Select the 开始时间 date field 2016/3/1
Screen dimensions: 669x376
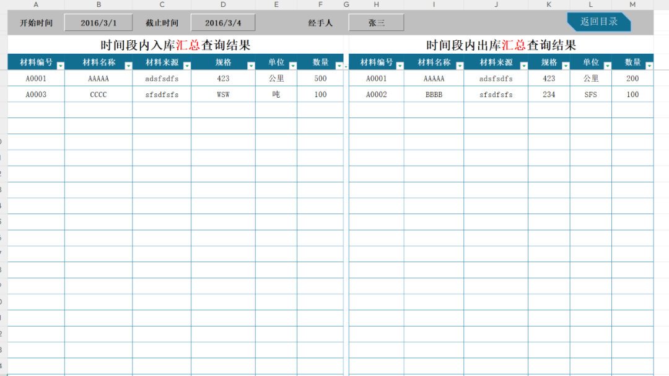coord(98,22)
